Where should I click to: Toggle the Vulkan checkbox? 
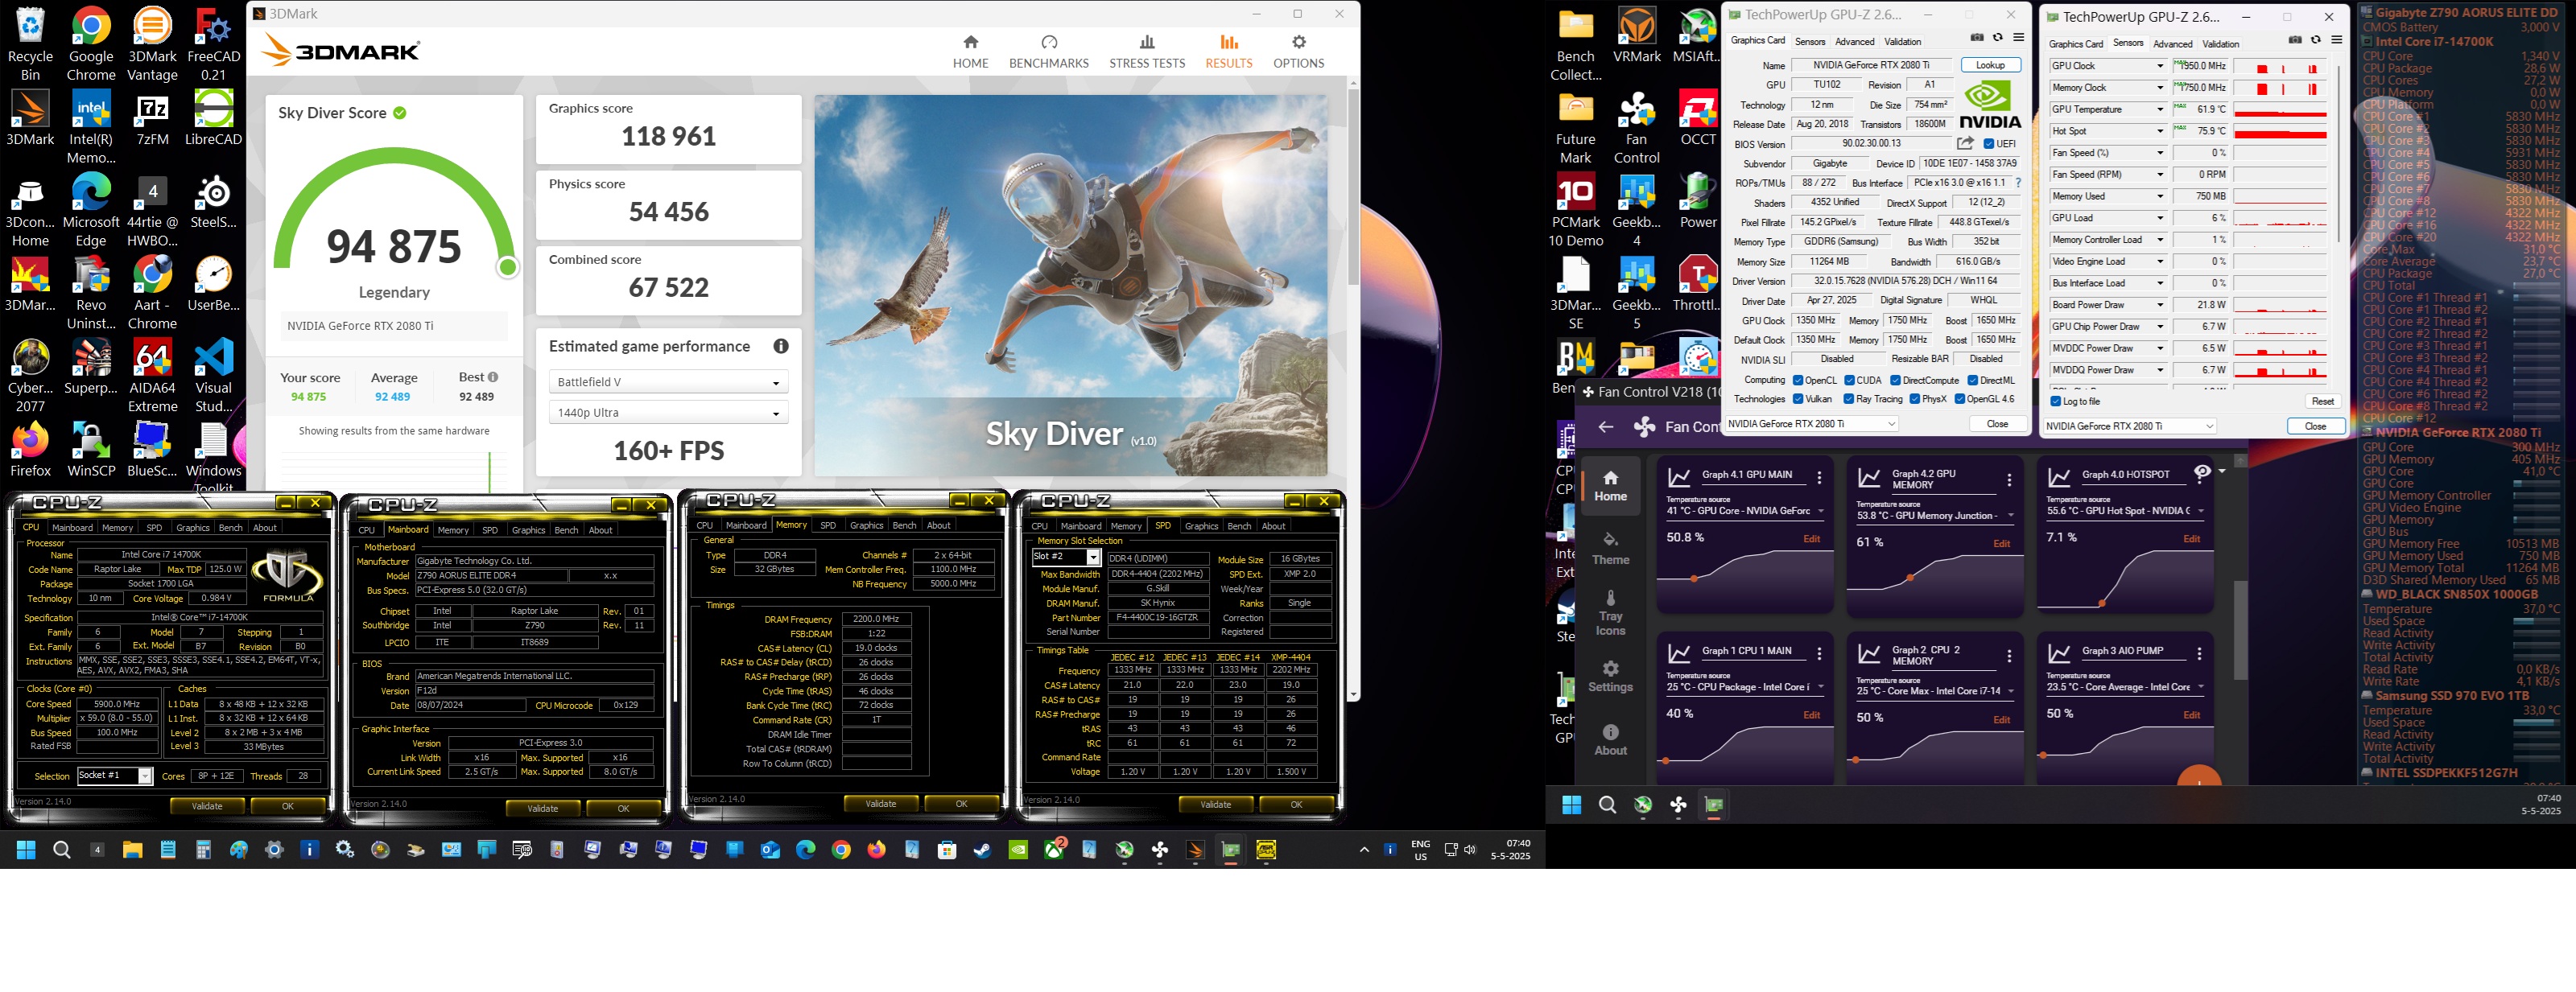click(1798, 398)
